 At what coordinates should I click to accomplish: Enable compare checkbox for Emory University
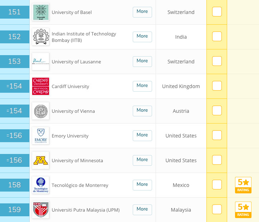coord(217,135)
